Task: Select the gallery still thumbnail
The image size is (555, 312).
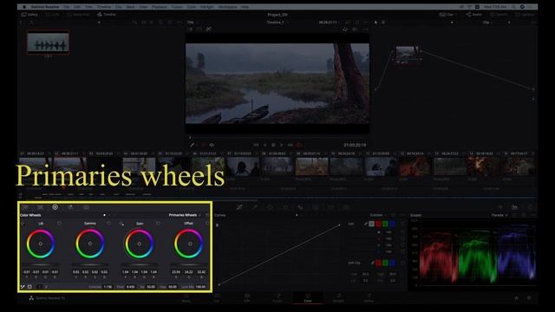Action: 49,42
